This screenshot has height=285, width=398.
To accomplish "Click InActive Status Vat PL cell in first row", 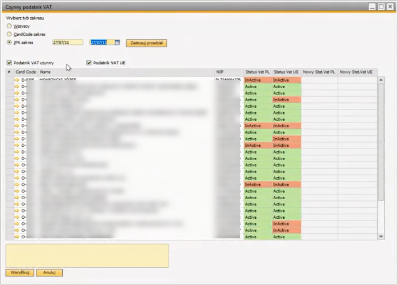I will click(x=257, y=80).
